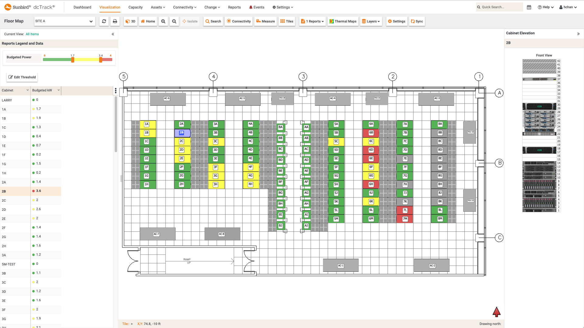Click the Edit Threshold button
The height and width of the screenshot is (328, 584).
click(22, 77)
